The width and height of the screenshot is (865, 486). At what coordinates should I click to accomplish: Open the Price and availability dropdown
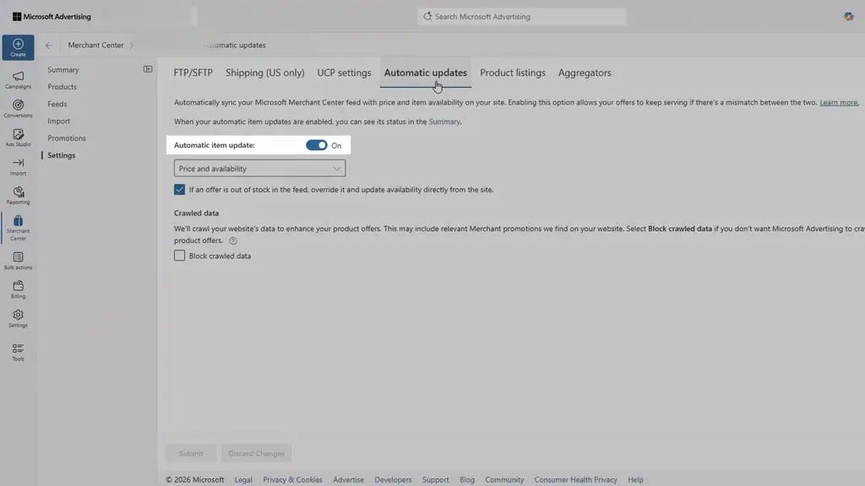[x=260, y=169]
